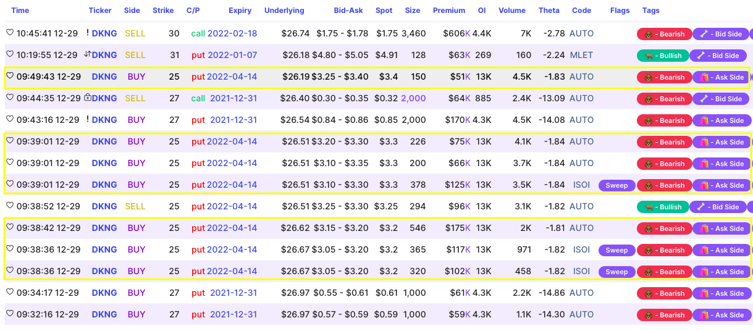This screenshot has height=331, width=753.
Task: Click the Sweep flag on the $125K row
Action: (616, 185)
